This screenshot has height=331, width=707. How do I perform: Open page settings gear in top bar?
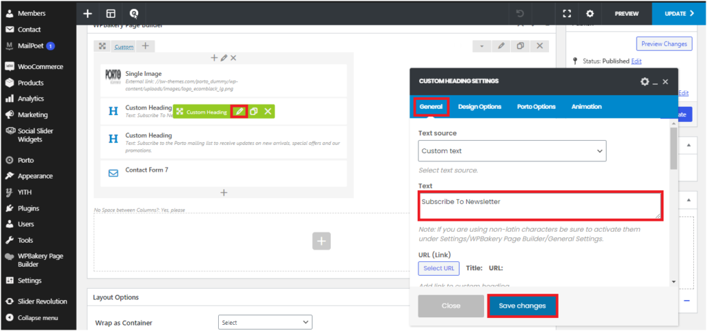coord(590,13)
